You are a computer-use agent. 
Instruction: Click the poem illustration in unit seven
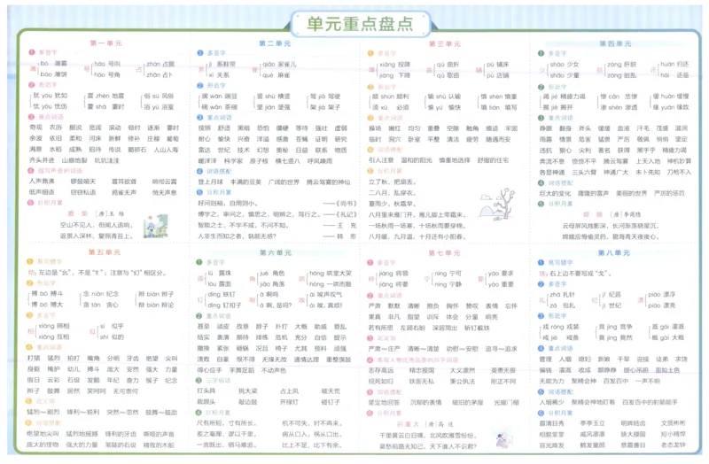(x=503, y=439)
